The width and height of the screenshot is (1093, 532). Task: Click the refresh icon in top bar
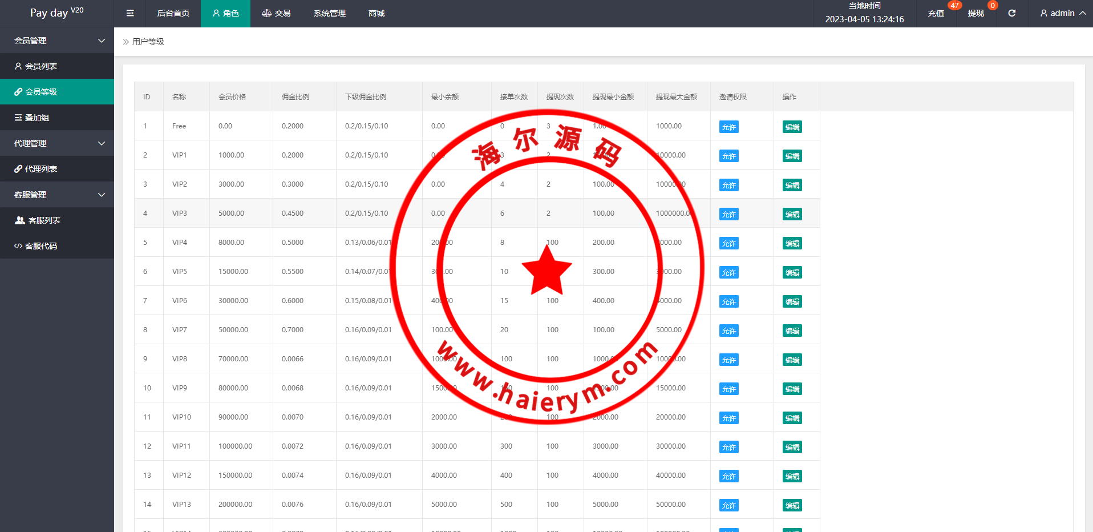(x=1011, y=13)
